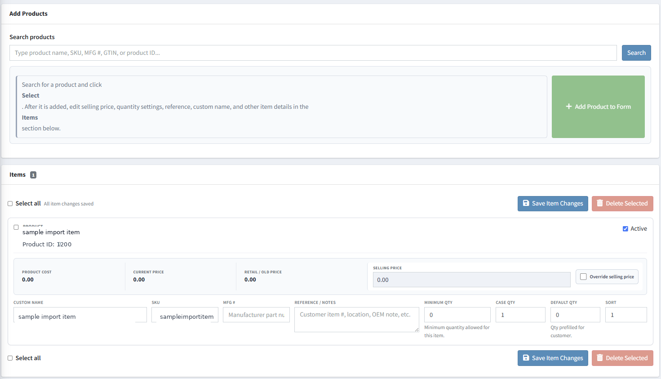Click trash icon in top Delete Selected

[x=599, y=203]
